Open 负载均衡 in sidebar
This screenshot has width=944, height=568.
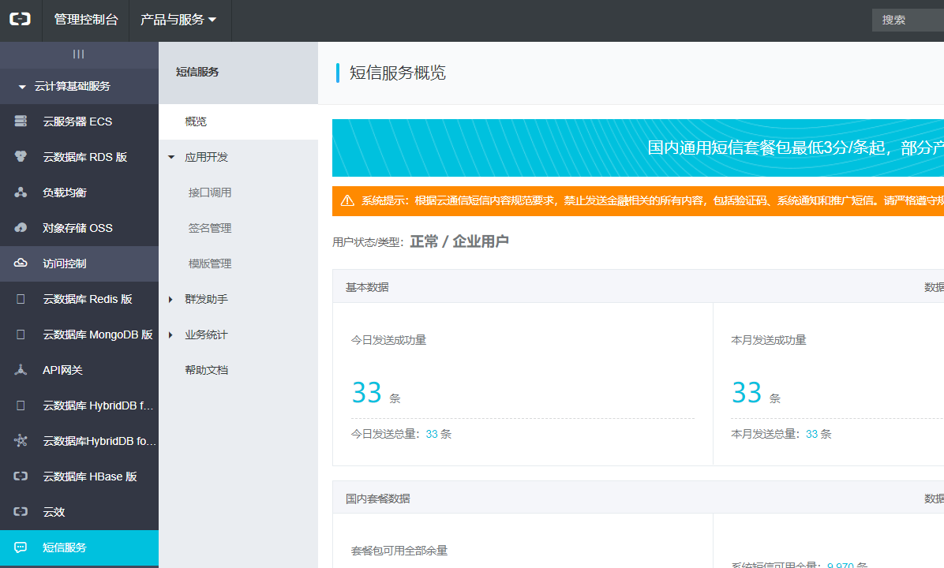(x=65, y=192)
